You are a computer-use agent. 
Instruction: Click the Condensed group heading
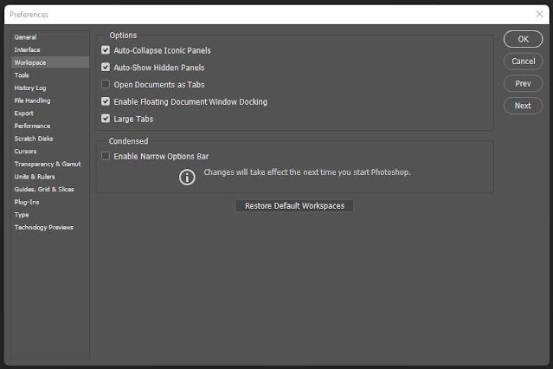pyautogui.click(x=128, y=141)
